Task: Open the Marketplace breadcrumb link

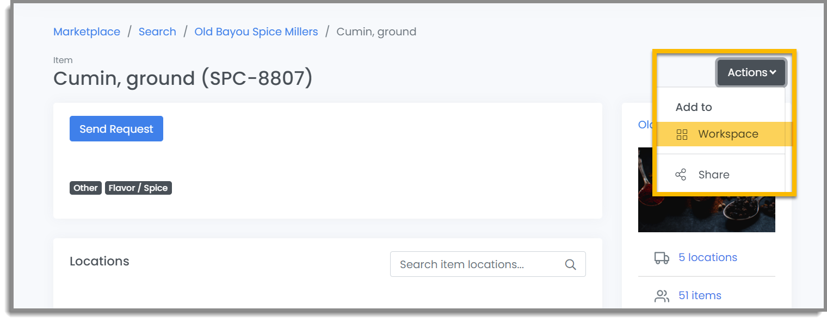Action: point(87,32)
